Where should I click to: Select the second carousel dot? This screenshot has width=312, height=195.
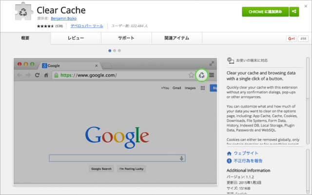coord(114,50)
